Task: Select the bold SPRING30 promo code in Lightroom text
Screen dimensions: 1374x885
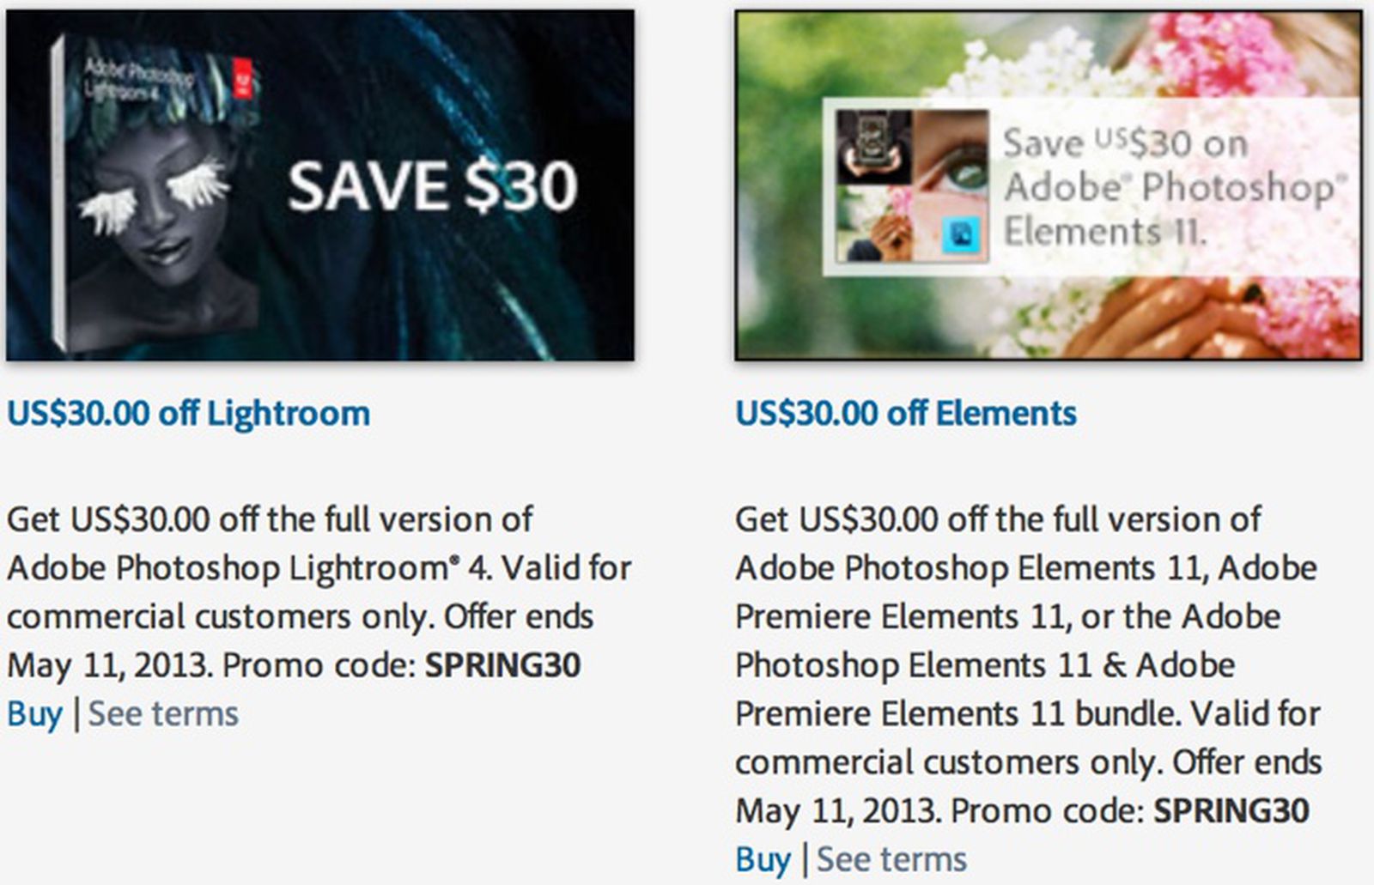Action: 503,662
